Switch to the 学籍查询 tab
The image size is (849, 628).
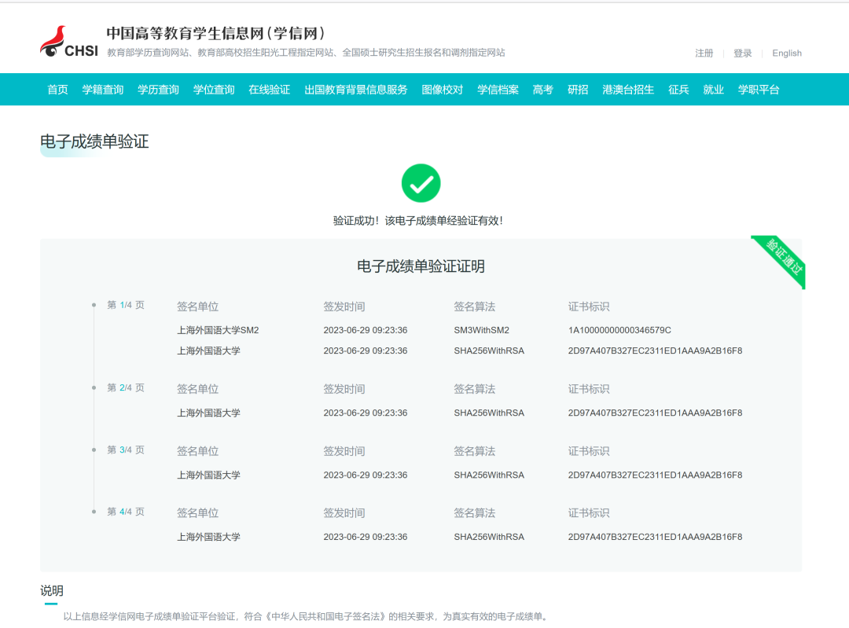[x=103, y=89]
